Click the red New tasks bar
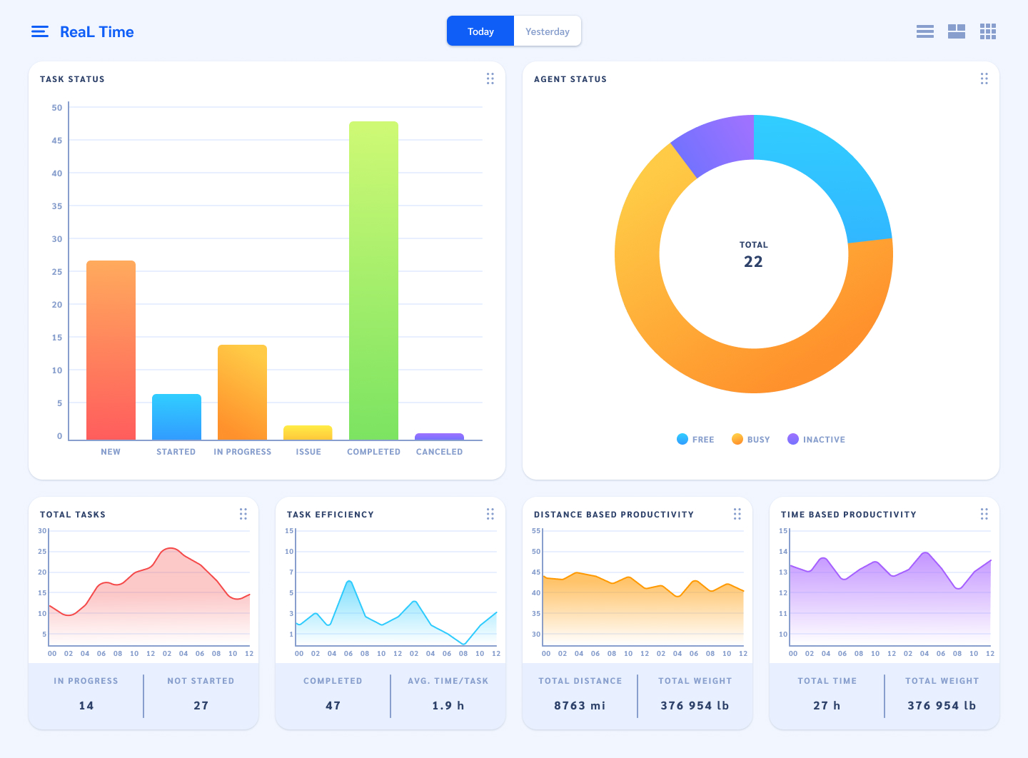 tap(111, 350)
